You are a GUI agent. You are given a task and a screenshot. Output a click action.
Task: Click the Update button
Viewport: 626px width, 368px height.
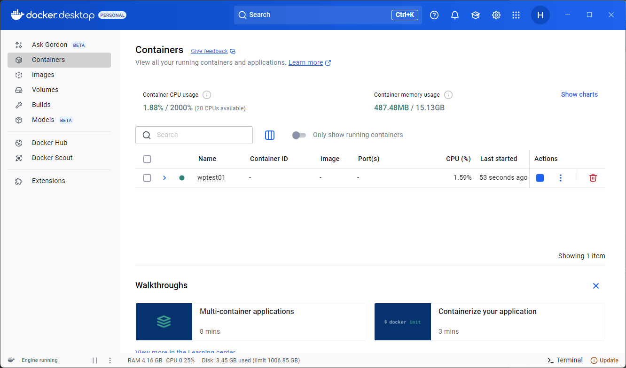604,360
